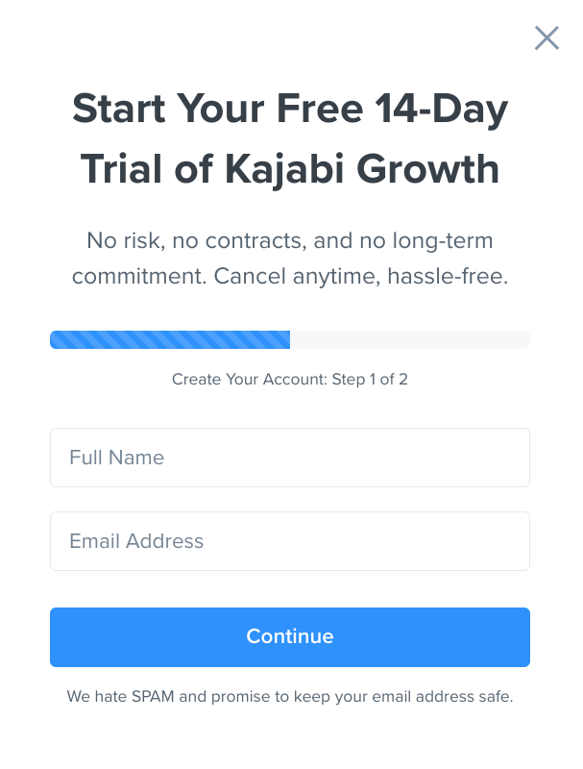Screen dimensions: 583x769
Task: Click the 'No risk, no contracts' subtitle line
Action: click(x=289, y=241)
